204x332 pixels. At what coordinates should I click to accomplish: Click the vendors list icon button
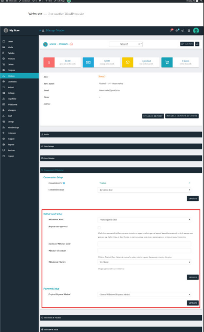(197, 44)
